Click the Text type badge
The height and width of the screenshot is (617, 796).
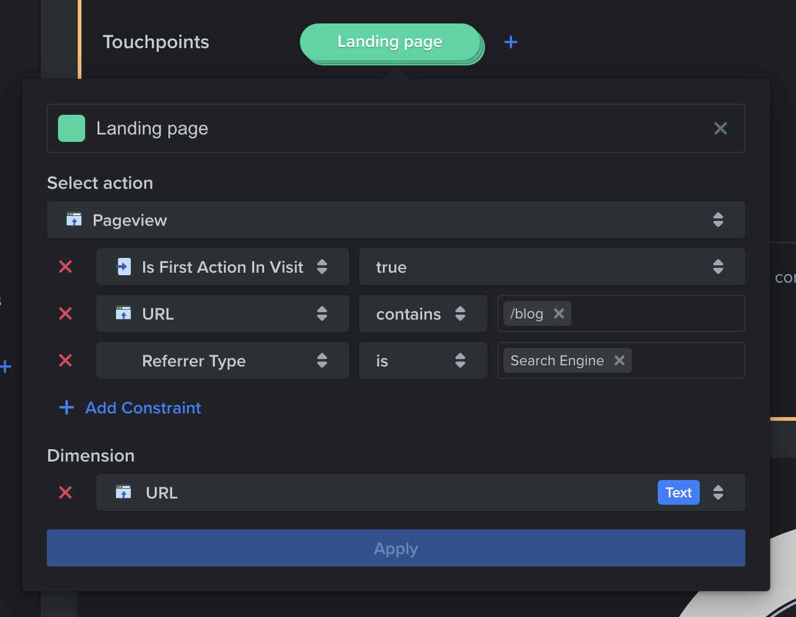tap(679, 492)
